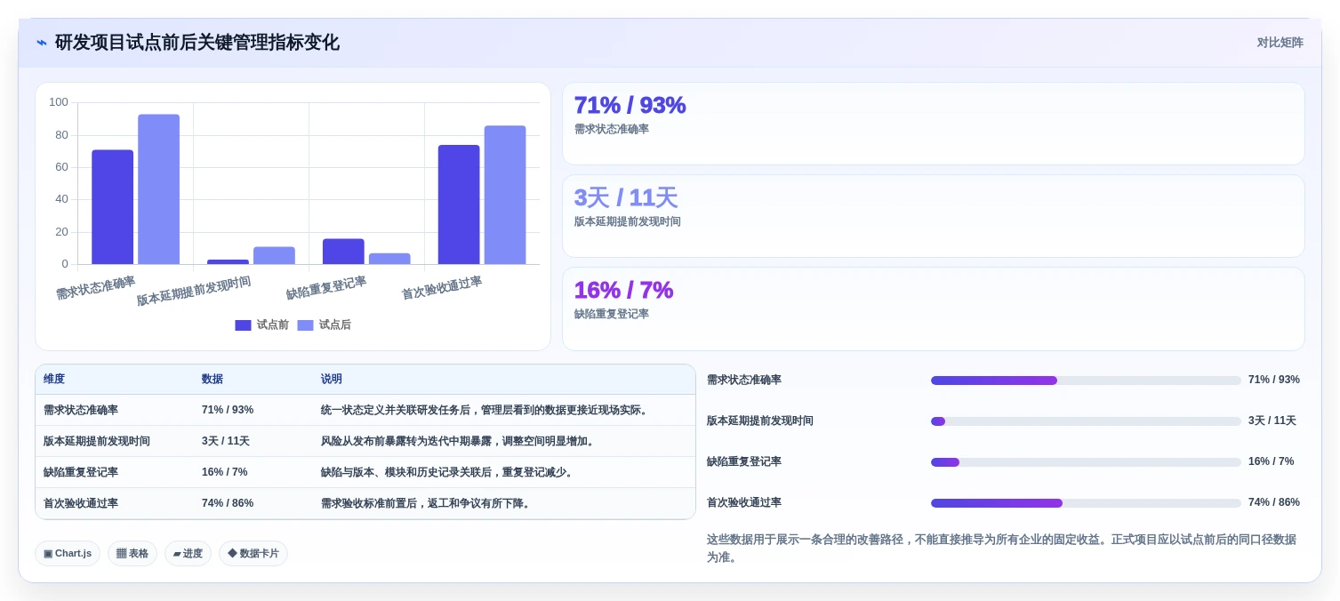The height and width of the screenshot is (601, 1340).
Task: Click the lightning icon beside the dashboard title
Action: coord(42,43)
